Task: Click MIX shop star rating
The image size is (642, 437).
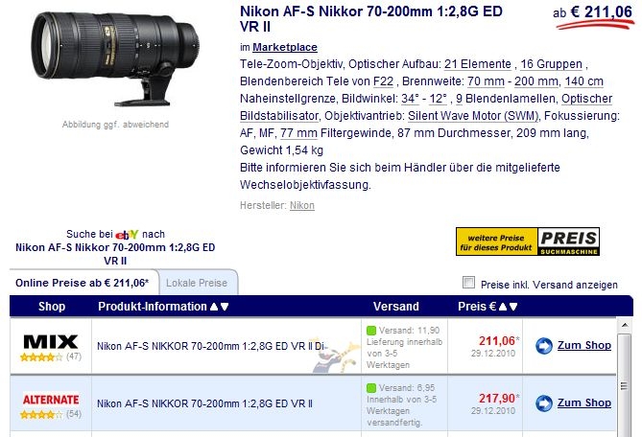Action: point(41,357)
